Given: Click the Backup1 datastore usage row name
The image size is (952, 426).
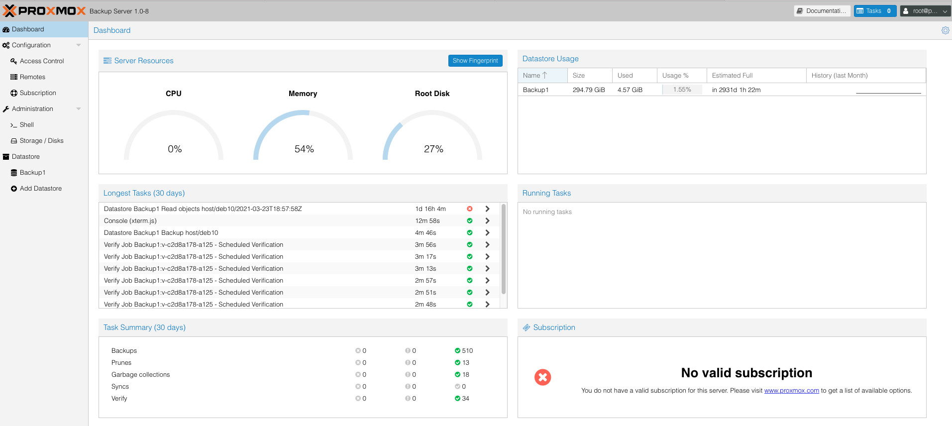Looking at the screenshot, I should 535,90.
